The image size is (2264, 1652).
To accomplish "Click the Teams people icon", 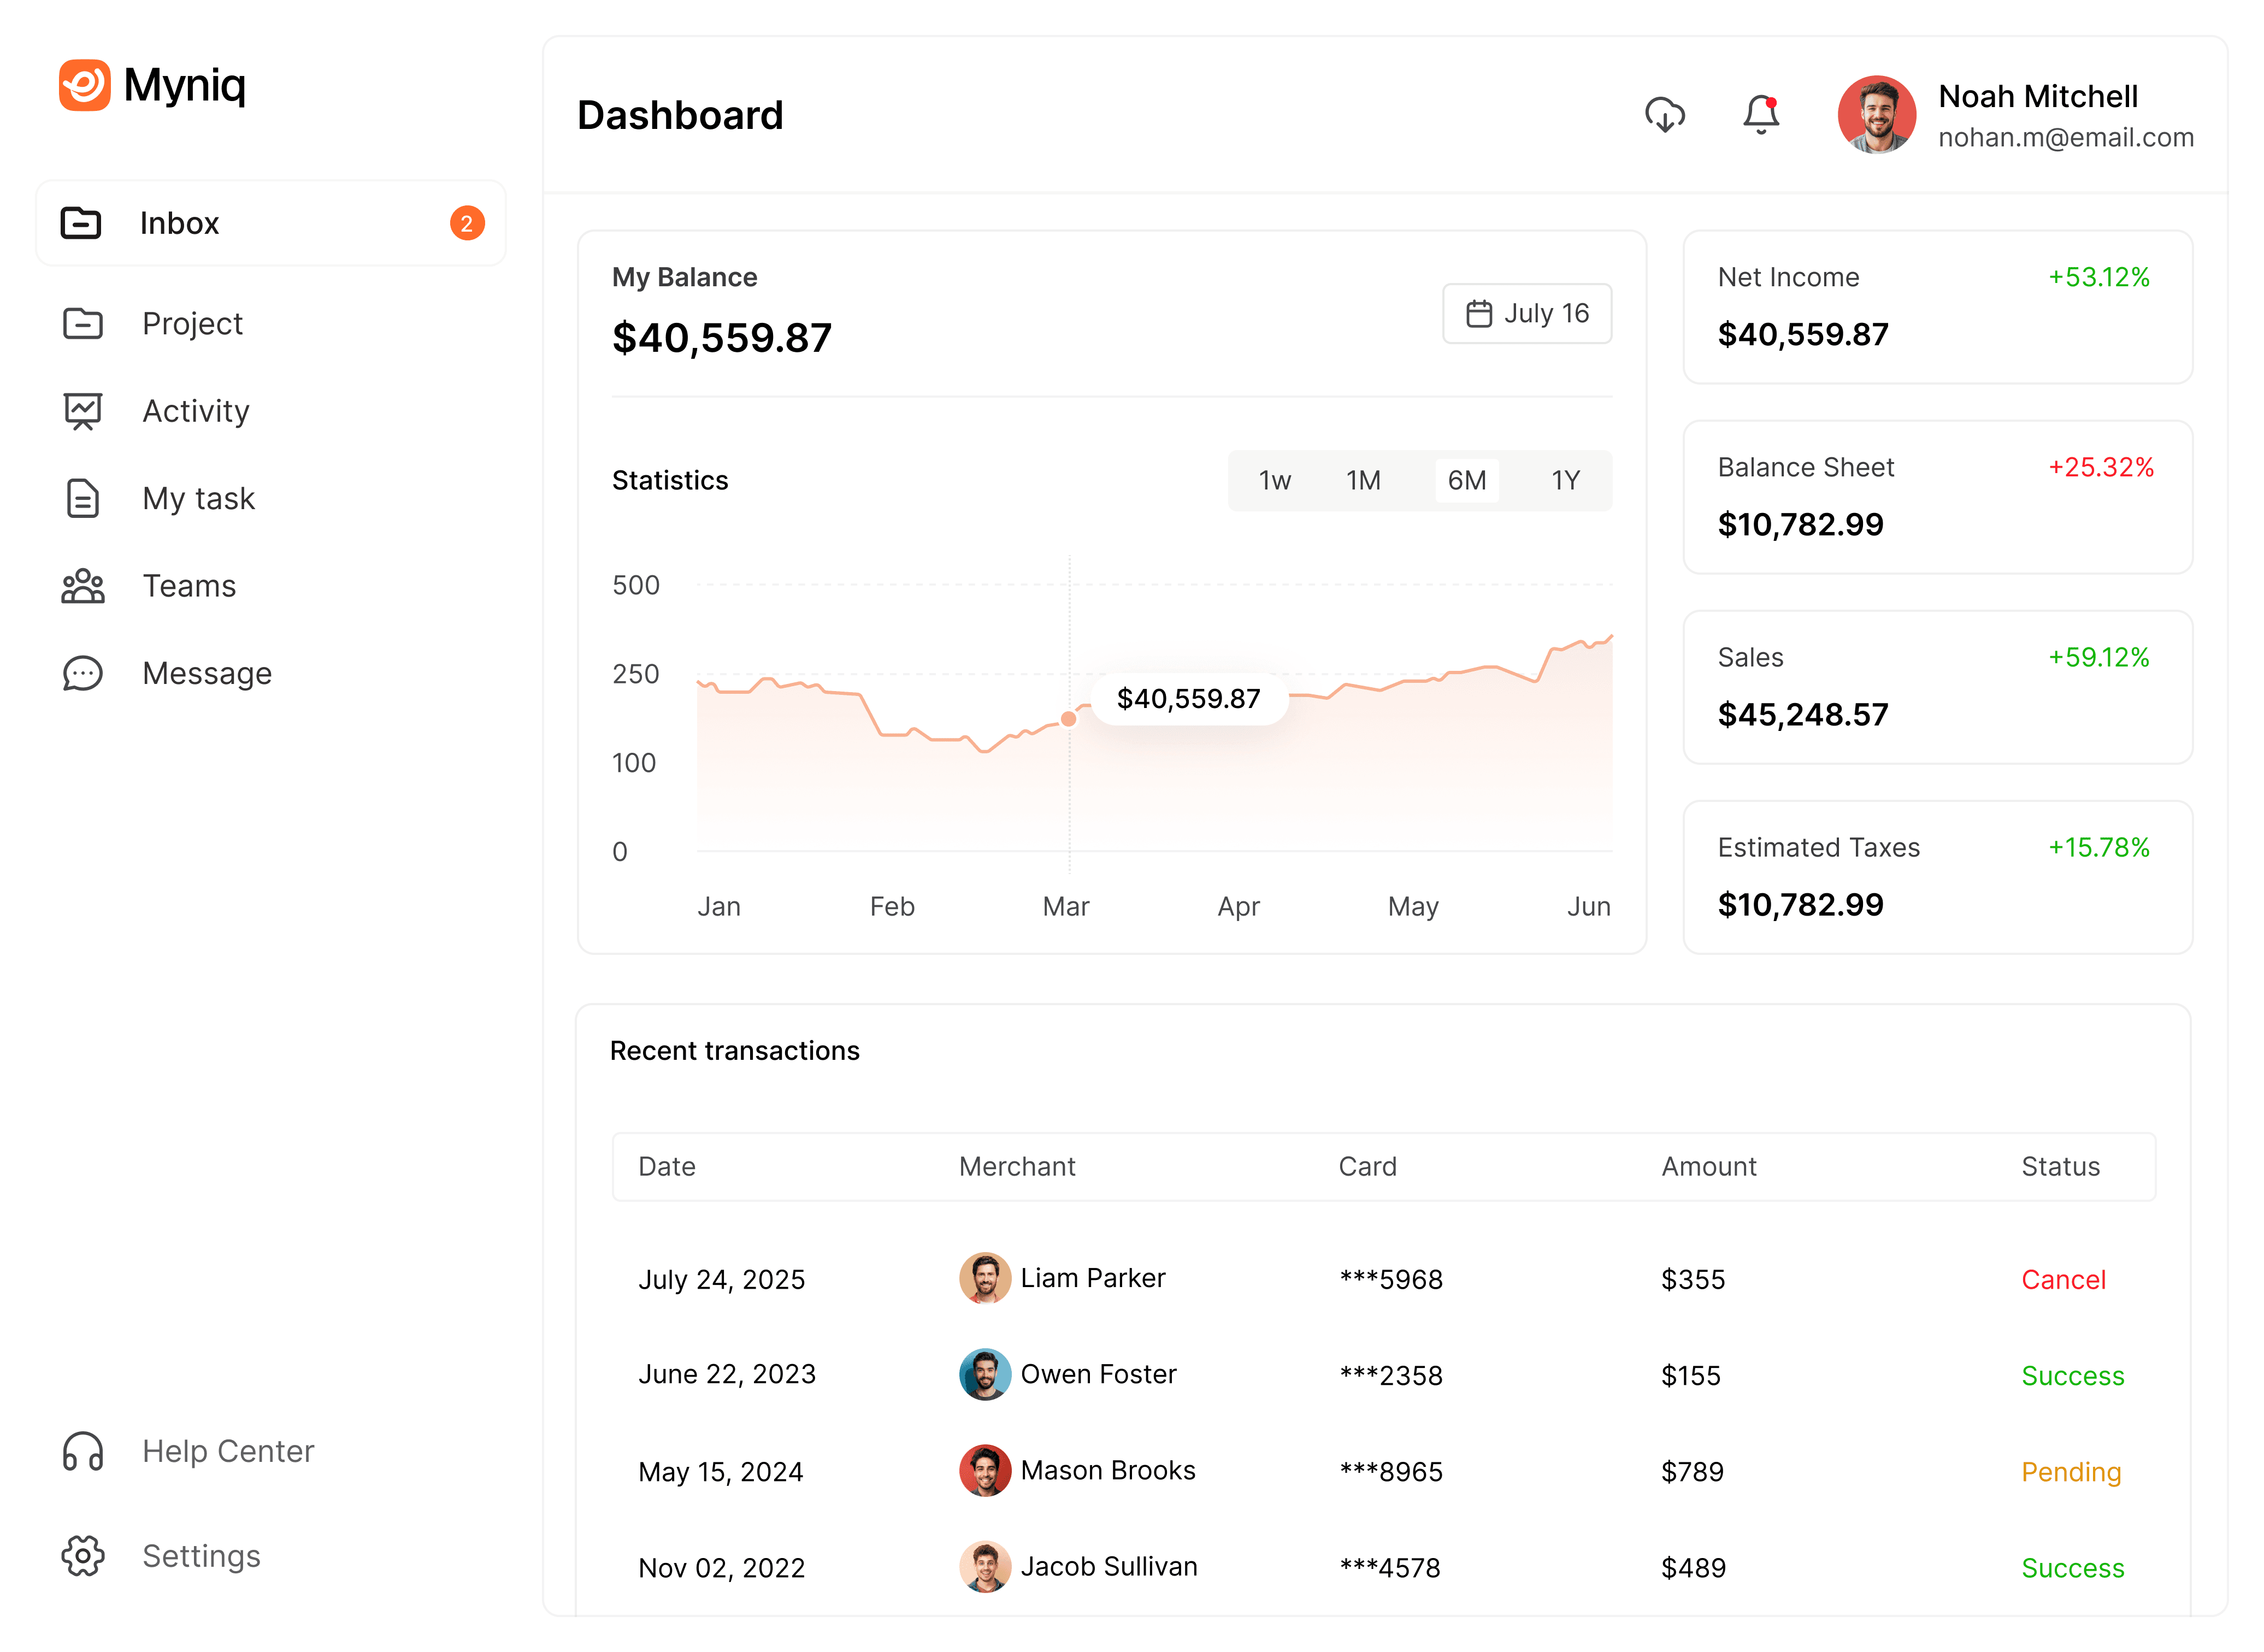I will tap(82, 586).
